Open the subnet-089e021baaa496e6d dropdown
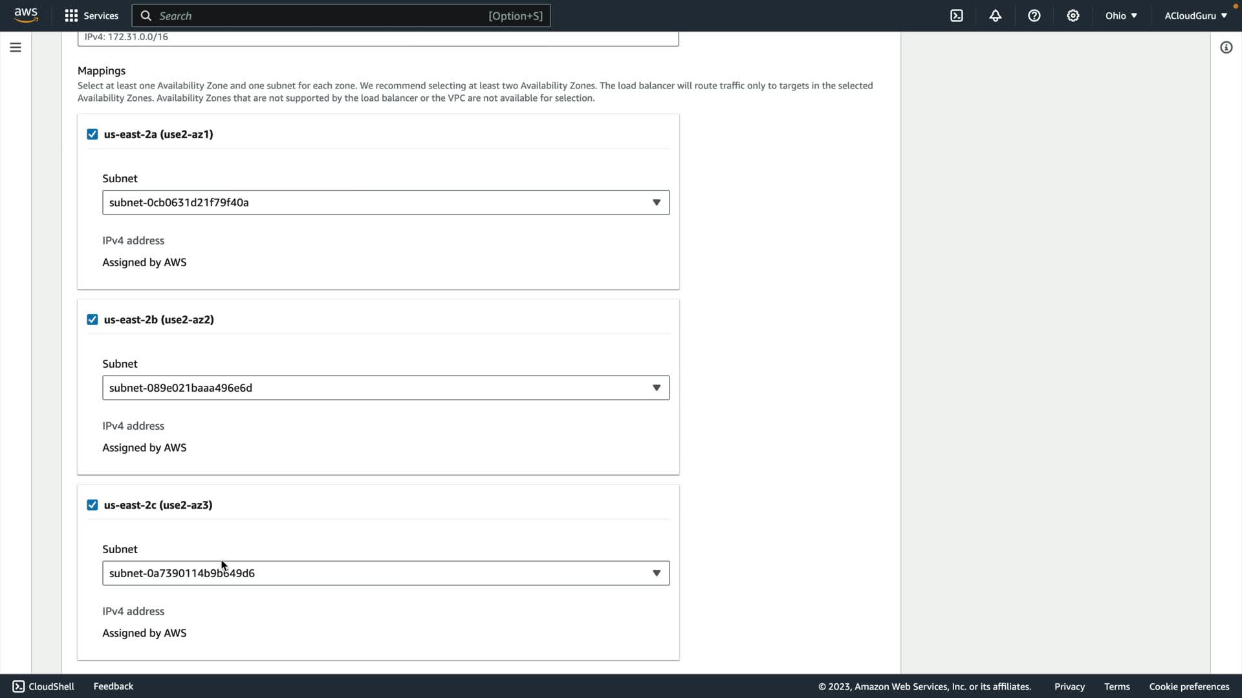This screenshot has width=1242, height=698. [x=386, y=388]
